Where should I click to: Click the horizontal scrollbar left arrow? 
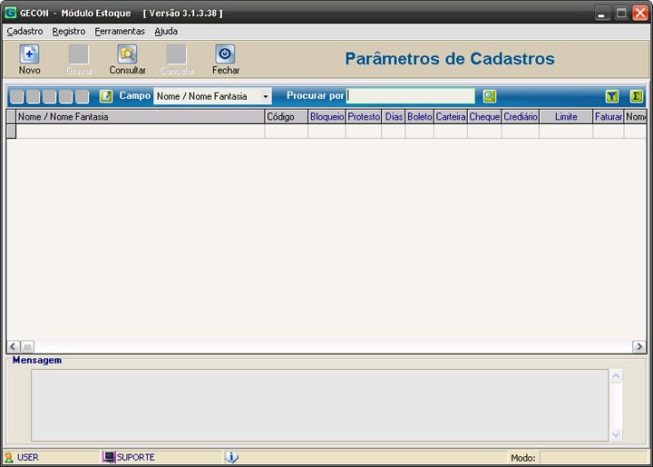point(13,346)
